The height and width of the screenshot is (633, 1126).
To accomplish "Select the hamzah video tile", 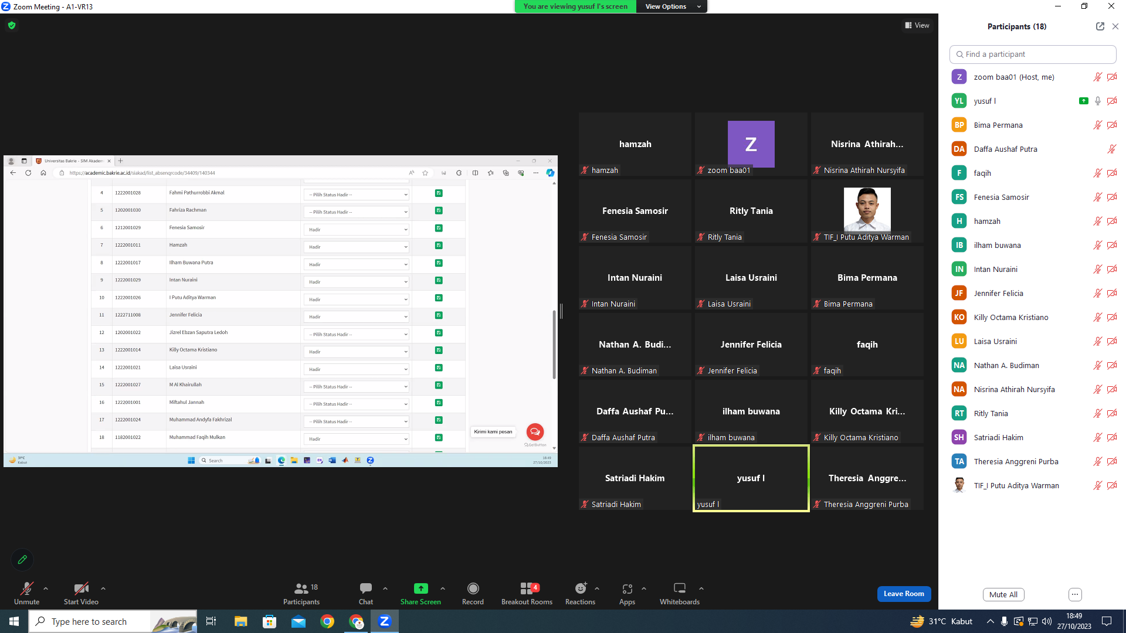I will pos(635,144).
